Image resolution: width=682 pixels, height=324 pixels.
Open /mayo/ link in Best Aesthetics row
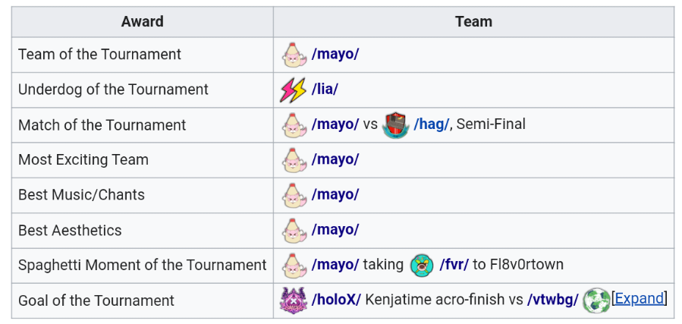pos(335,230)
